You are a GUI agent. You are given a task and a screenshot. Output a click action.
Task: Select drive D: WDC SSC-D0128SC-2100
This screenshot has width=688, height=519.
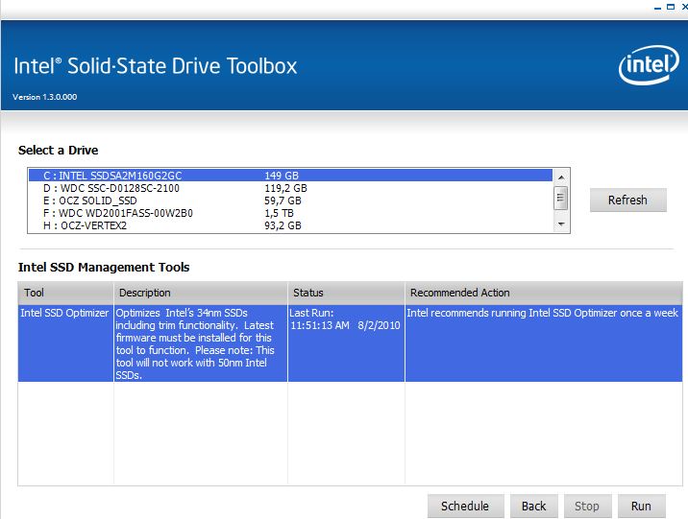pos(290,188)
